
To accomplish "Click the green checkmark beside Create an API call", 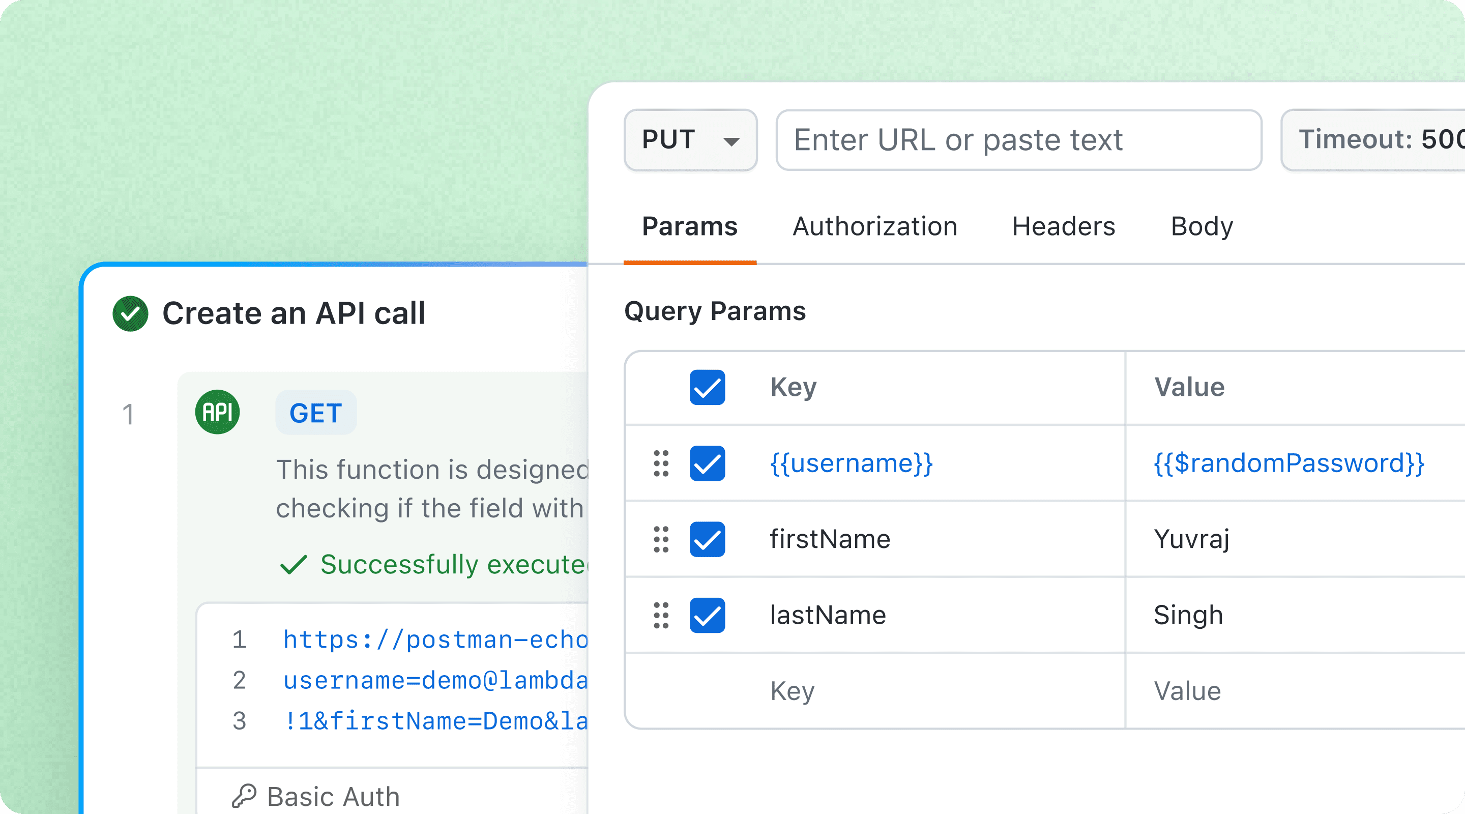I will tap(130, 313).
